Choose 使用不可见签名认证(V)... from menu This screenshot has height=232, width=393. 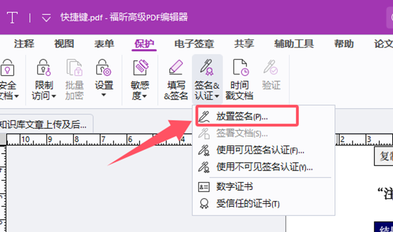coord(264,167)
